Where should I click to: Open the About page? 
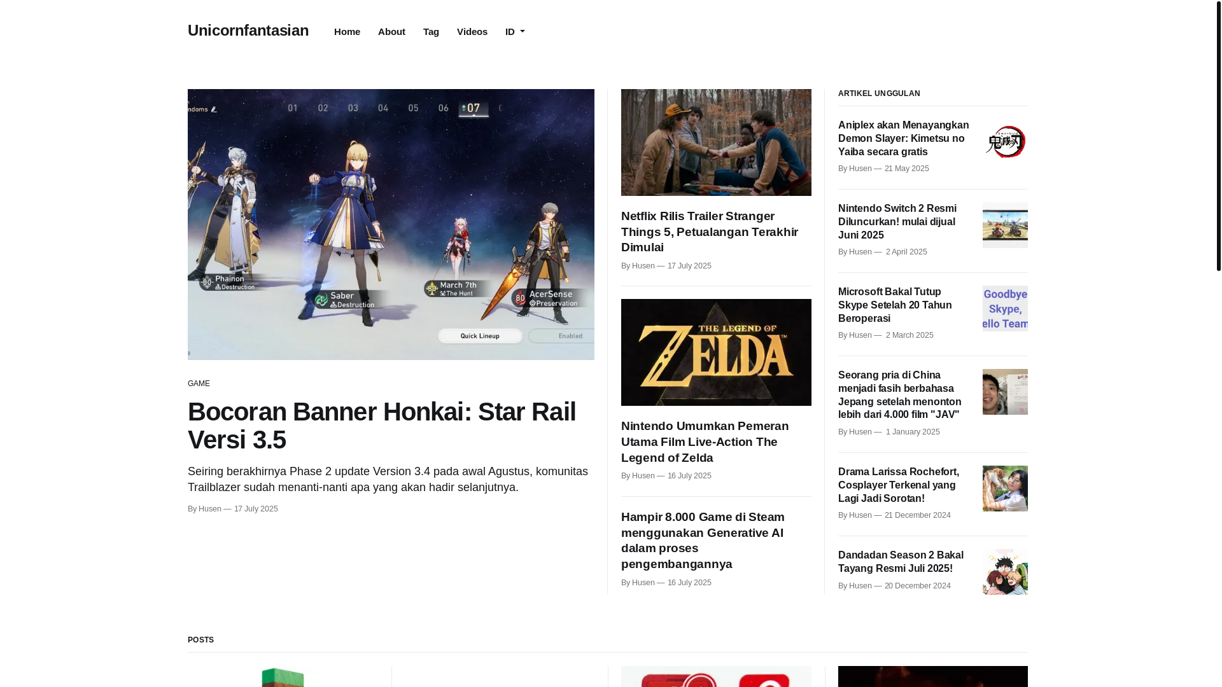pyautogui.click(x=391, y=32)
